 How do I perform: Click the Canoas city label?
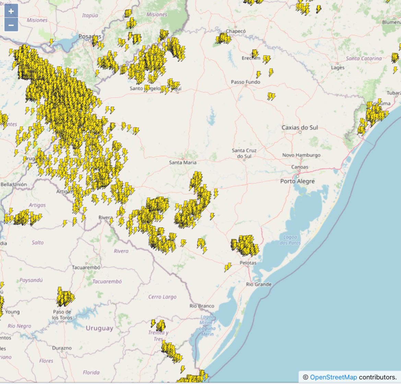point(300,167)
